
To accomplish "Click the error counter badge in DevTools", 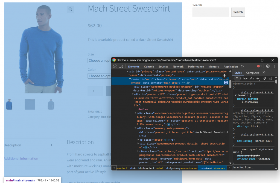I will pyautogui.click(x=258, y=66).
